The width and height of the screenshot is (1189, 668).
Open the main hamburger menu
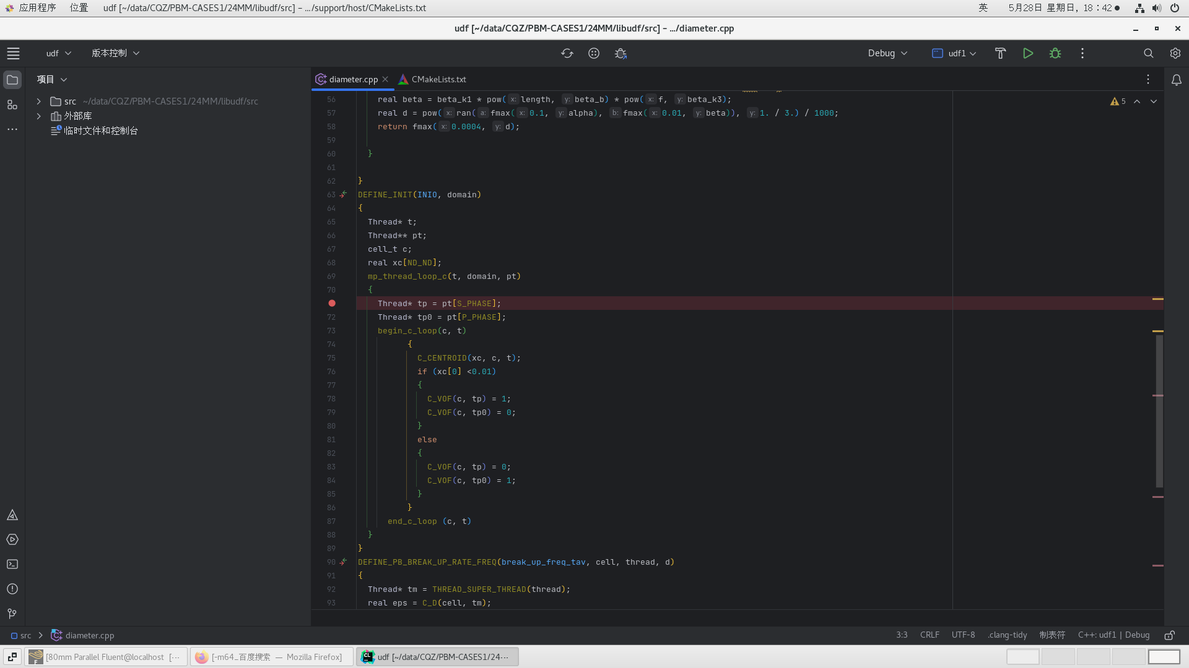pyautogui.click(x=13, y=53)
